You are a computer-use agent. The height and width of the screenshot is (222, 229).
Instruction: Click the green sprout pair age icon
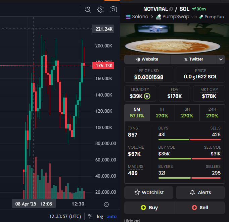click(194, 9)
